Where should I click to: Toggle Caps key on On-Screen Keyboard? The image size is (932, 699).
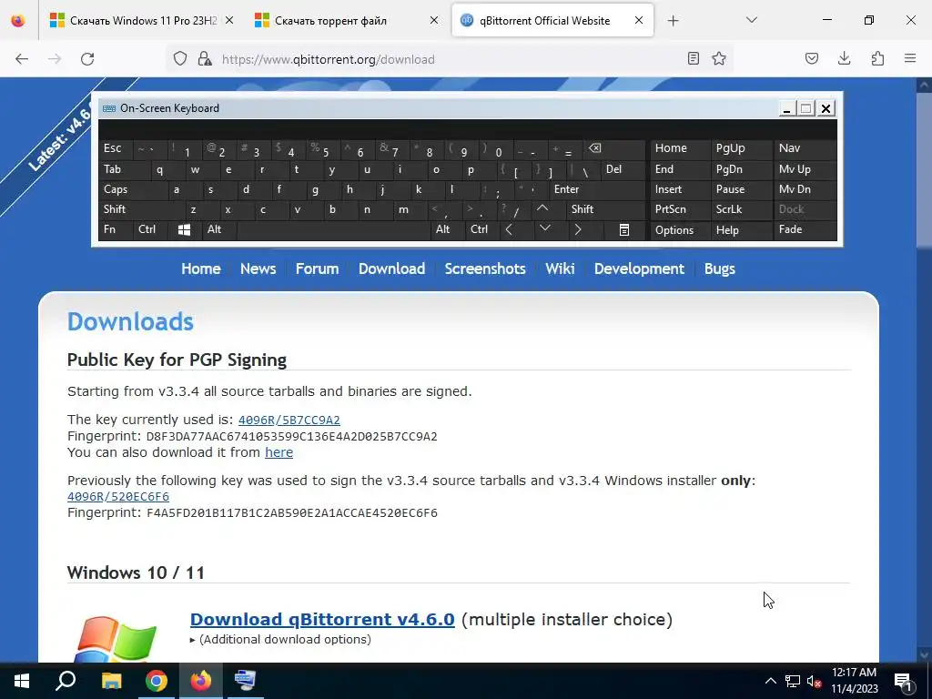click(131, 189)
